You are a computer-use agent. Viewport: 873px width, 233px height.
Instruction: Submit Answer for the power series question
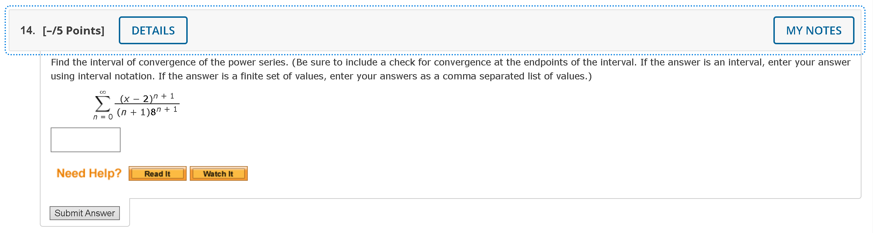pyautogui.click(x=85, y=213)
